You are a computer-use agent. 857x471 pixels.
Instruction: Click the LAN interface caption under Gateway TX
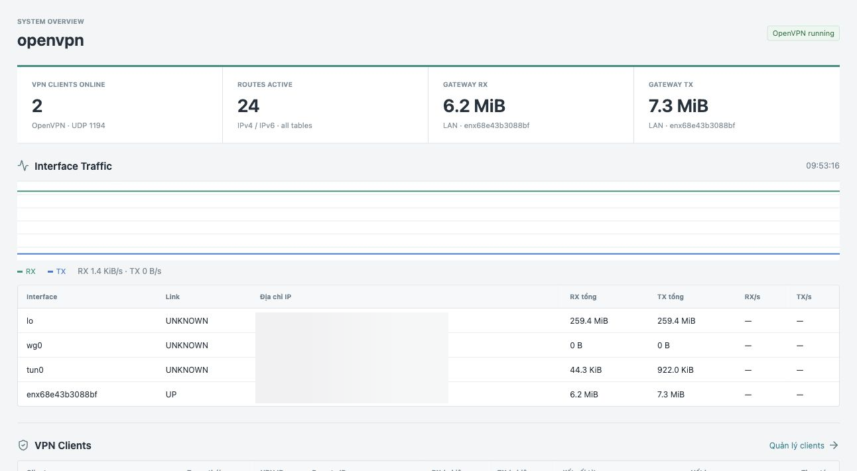[692, 125]
